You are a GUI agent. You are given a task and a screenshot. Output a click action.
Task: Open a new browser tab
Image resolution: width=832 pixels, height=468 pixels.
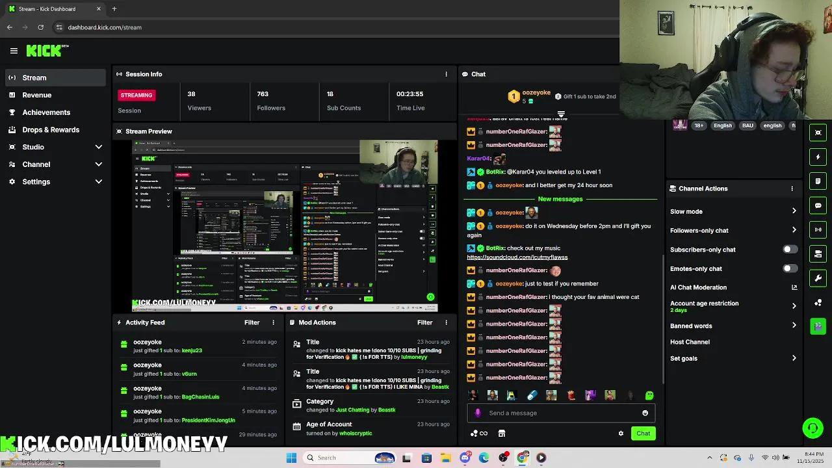(114, 9)
